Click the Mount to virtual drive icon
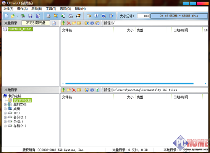Screen dimensions: 210x153 click(71, 16)
